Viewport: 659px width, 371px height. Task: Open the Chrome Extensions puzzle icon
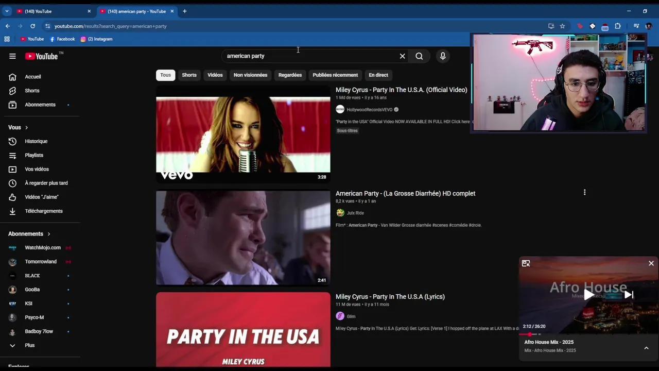(x=618, y=26)
